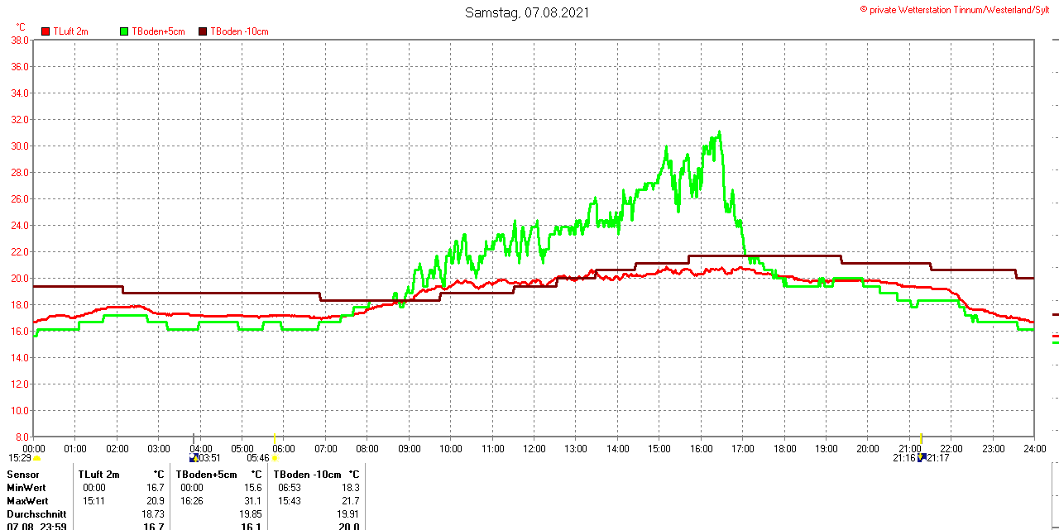Click the green curve peak near 16:26
This screenshot has width=1059, height=530.
(x=720, y=131)
